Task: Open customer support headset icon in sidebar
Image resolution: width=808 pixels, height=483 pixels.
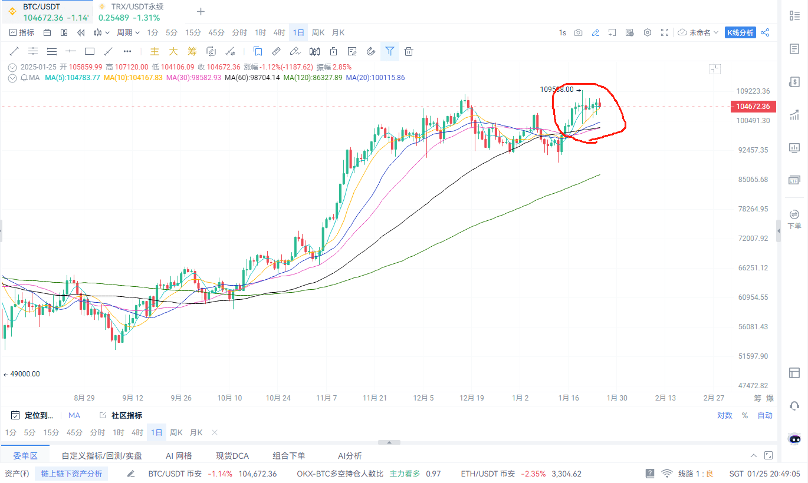Action: click(794, 406)
